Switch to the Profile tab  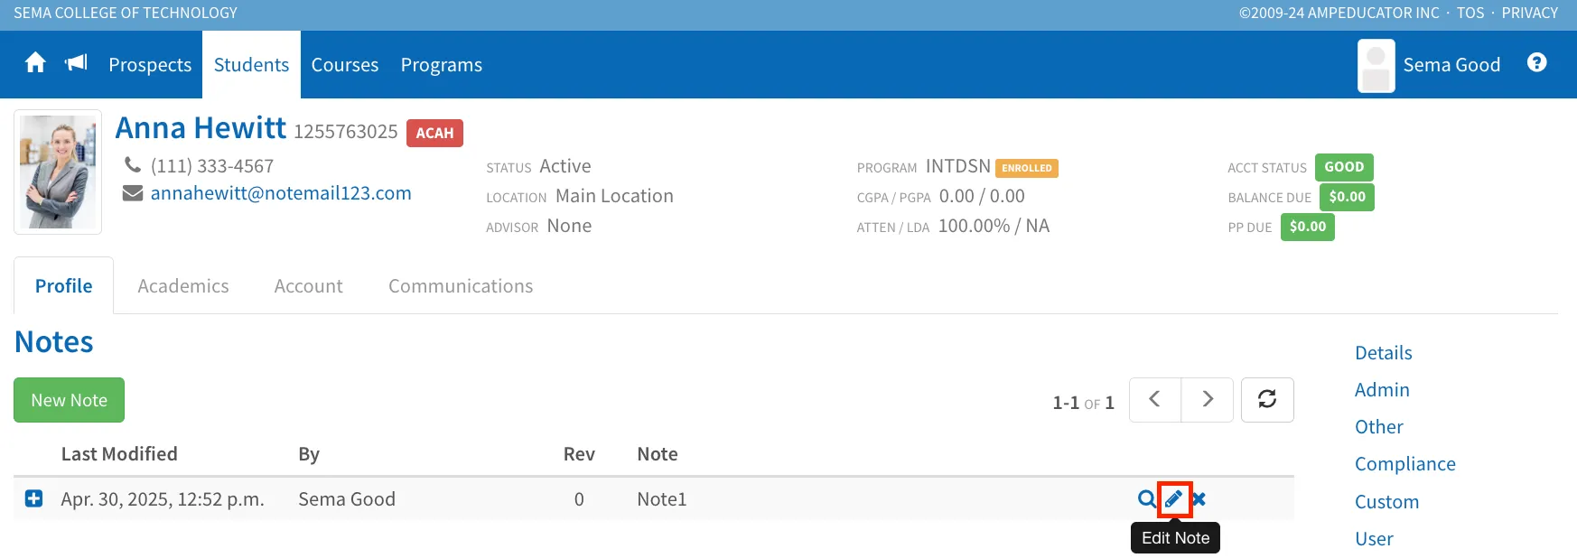pyautogui.click(x=63, y=286)
